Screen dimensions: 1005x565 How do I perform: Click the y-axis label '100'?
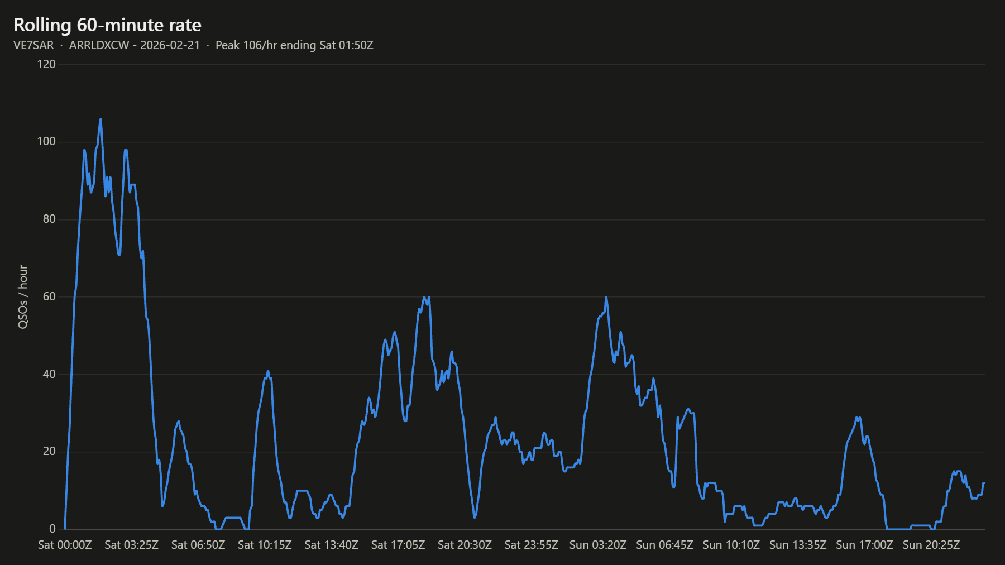(46, 141)
